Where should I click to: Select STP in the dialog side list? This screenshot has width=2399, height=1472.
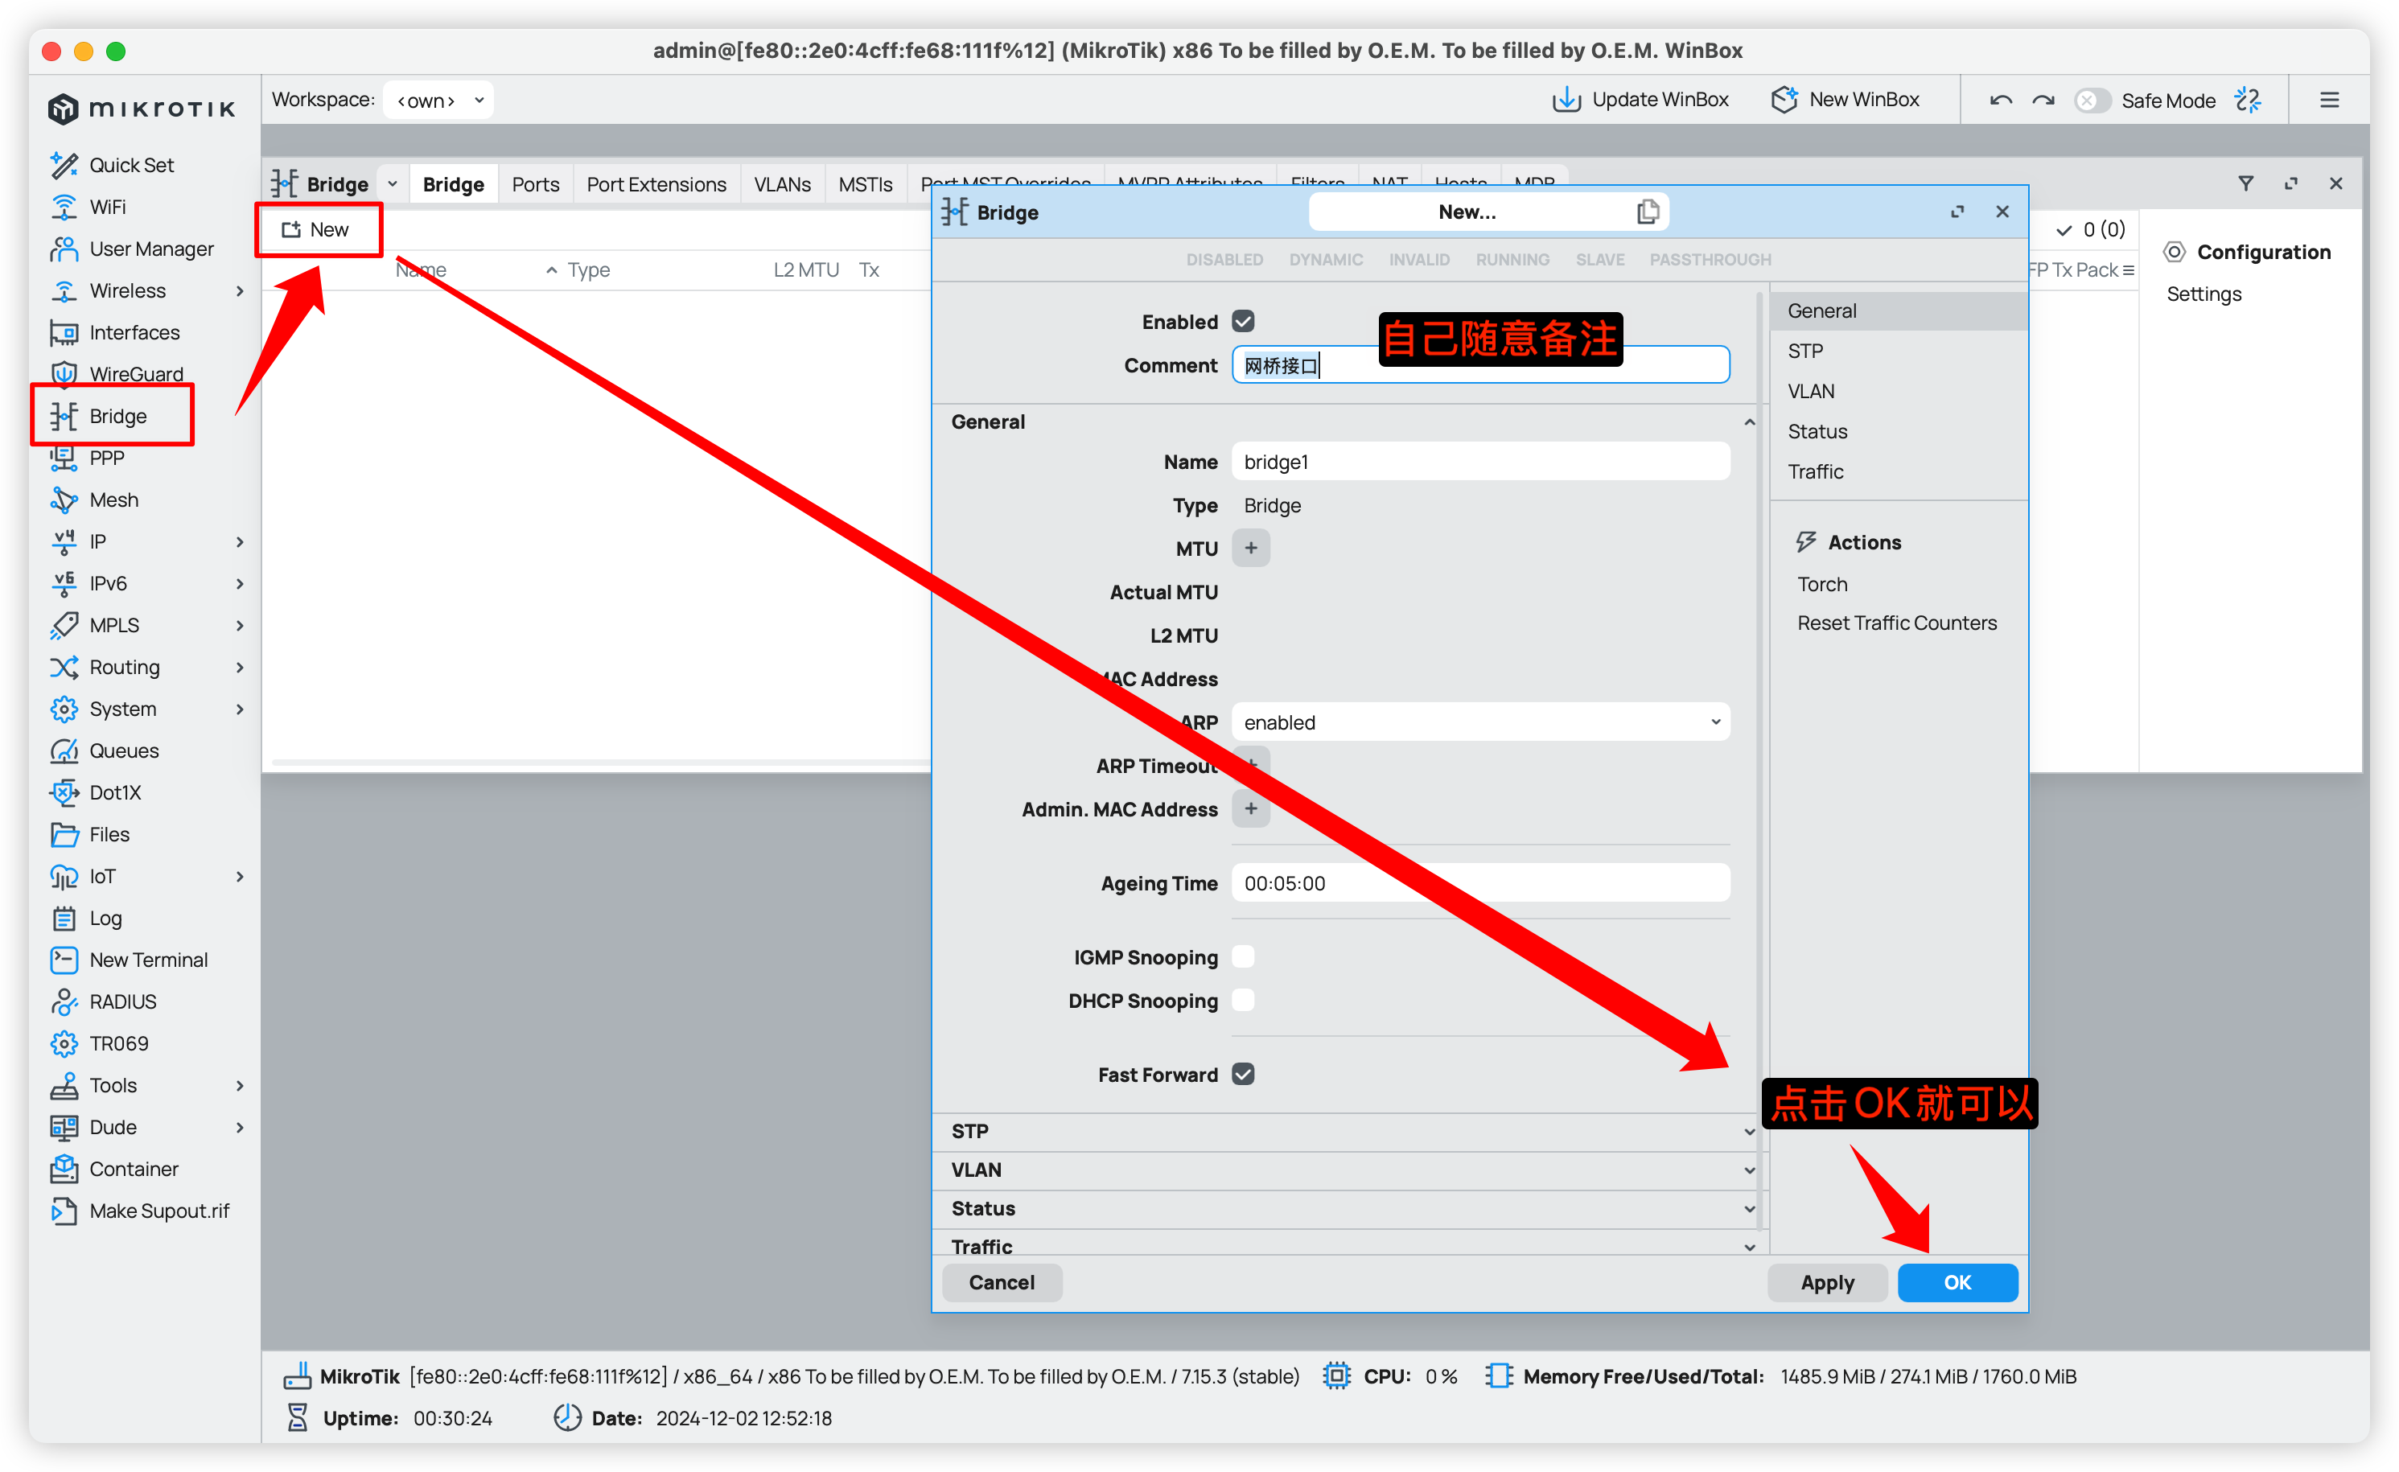(x=1898, y=351)
